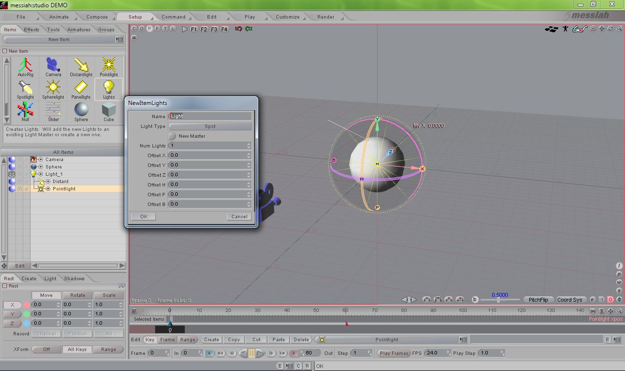The height and width of the screenshot is (371, 625).
Task: Toggle wireframe display of Light_1
Action: [x=12, y=174]
